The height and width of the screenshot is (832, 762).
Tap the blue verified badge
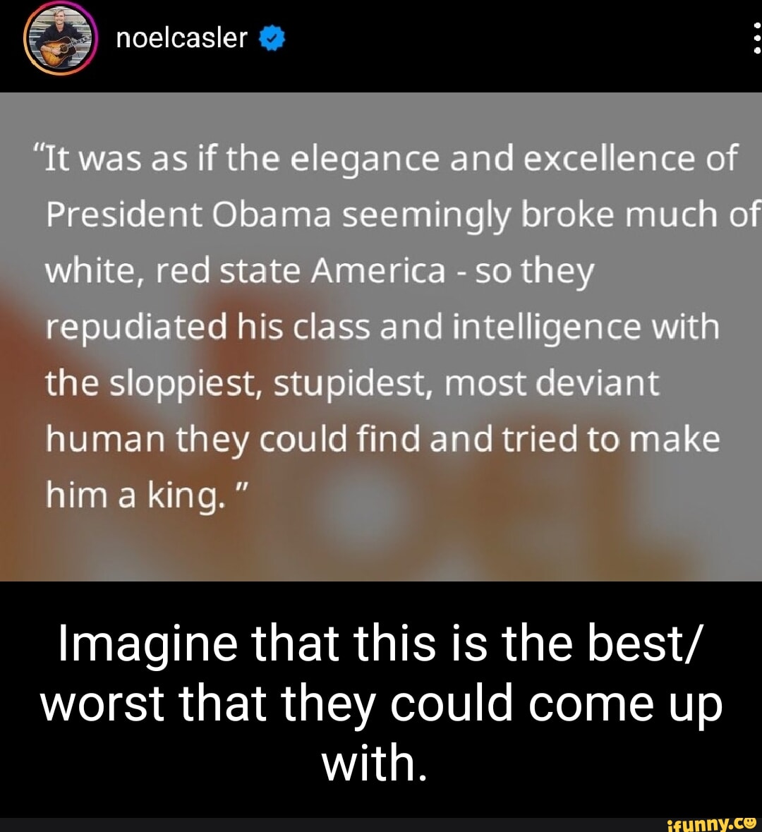pyautogui.click(x=272, y=40)
